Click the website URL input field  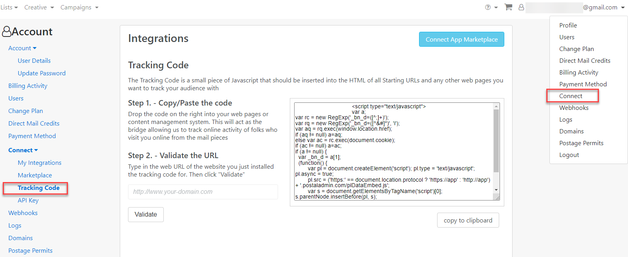203,192
